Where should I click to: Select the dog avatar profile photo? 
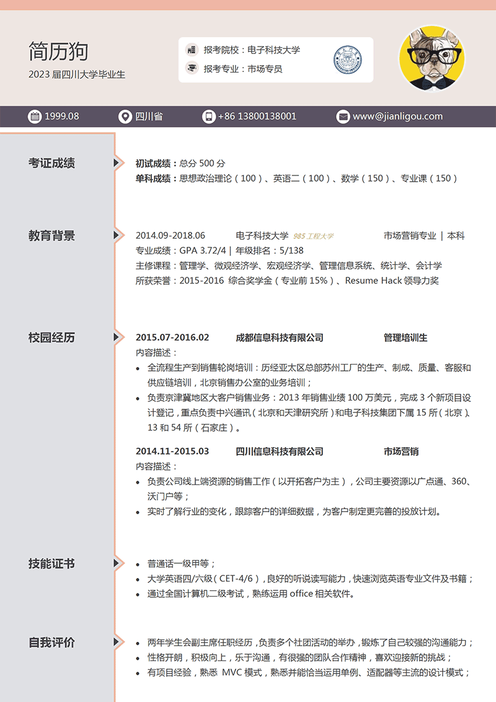432,60
